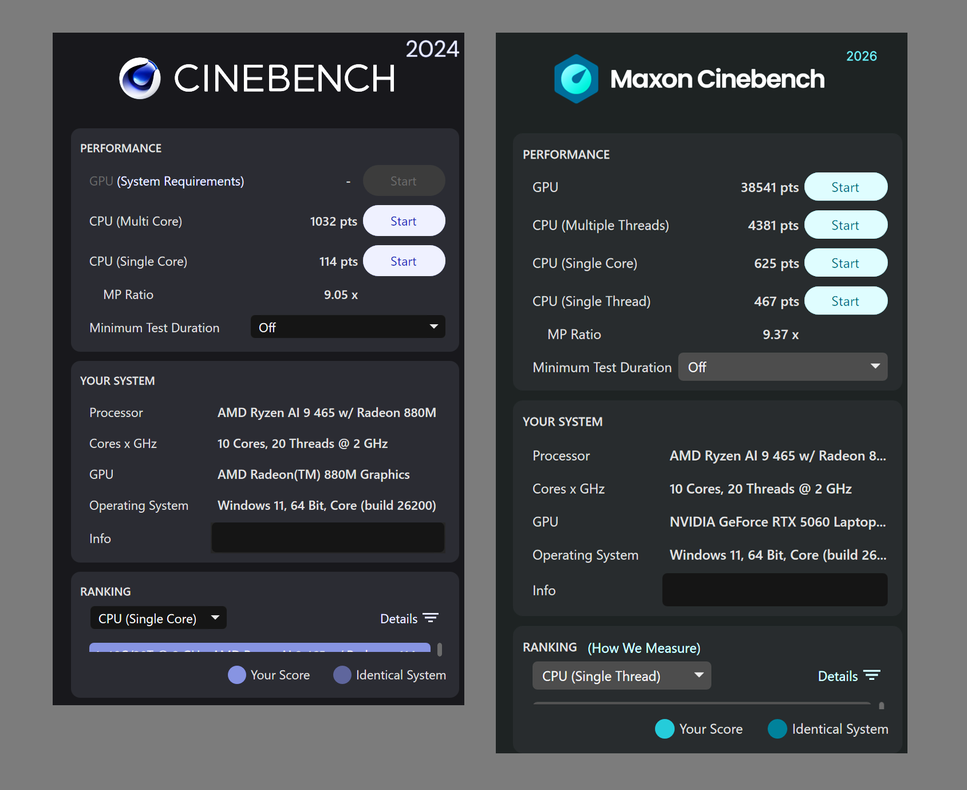Click the Details filter icon in Cinebench 2026

871,675
